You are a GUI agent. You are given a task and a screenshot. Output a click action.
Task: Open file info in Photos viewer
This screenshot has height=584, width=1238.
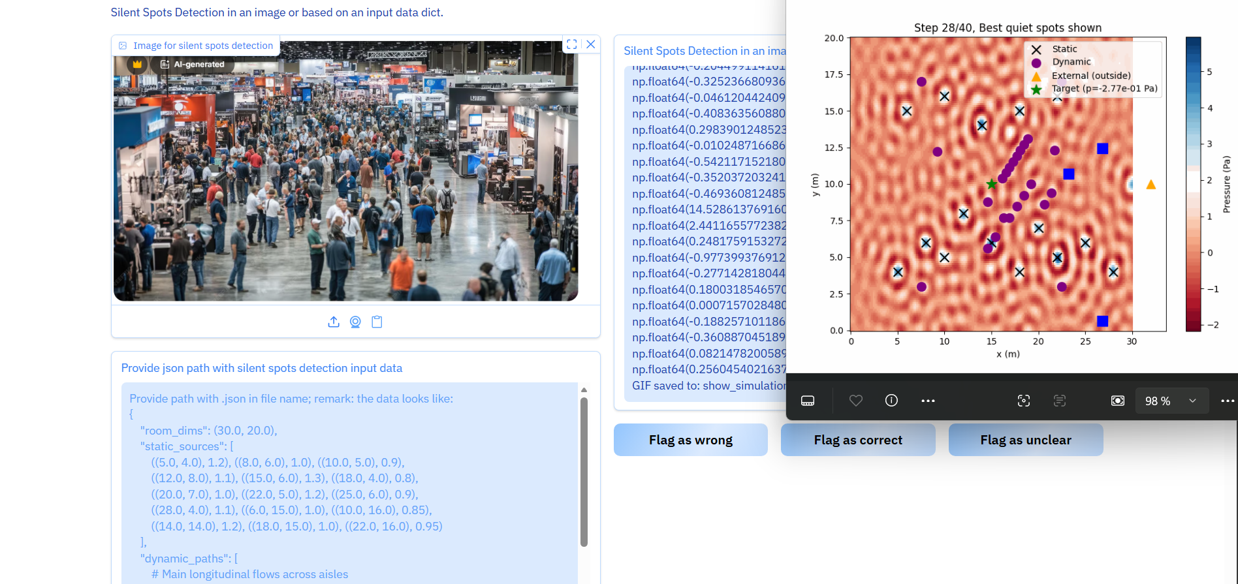pyautogui.click(x=891, y=401)
